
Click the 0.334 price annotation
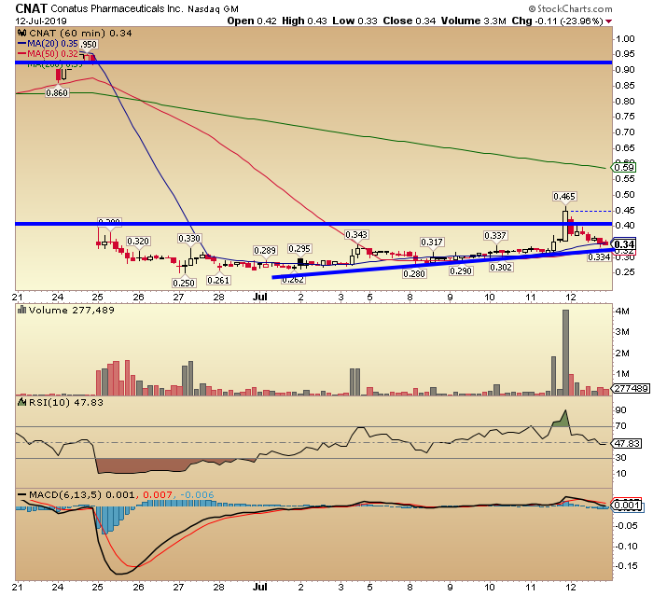[599, 257]
